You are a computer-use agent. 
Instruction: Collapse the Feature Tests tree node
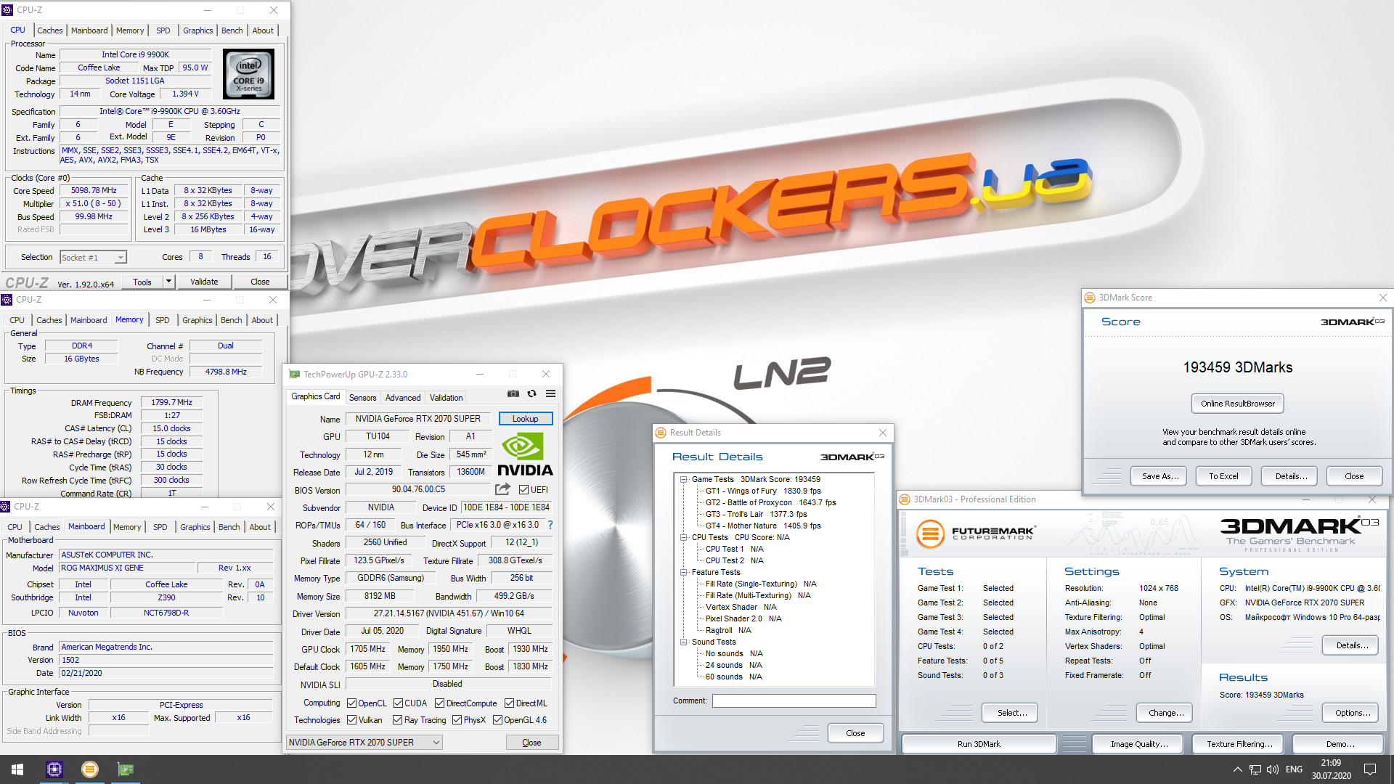click(x=684, y=572)
